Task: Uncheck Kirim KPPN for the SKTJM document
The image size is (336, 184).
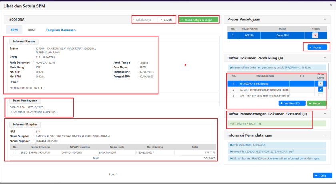Action: point(320,89)
